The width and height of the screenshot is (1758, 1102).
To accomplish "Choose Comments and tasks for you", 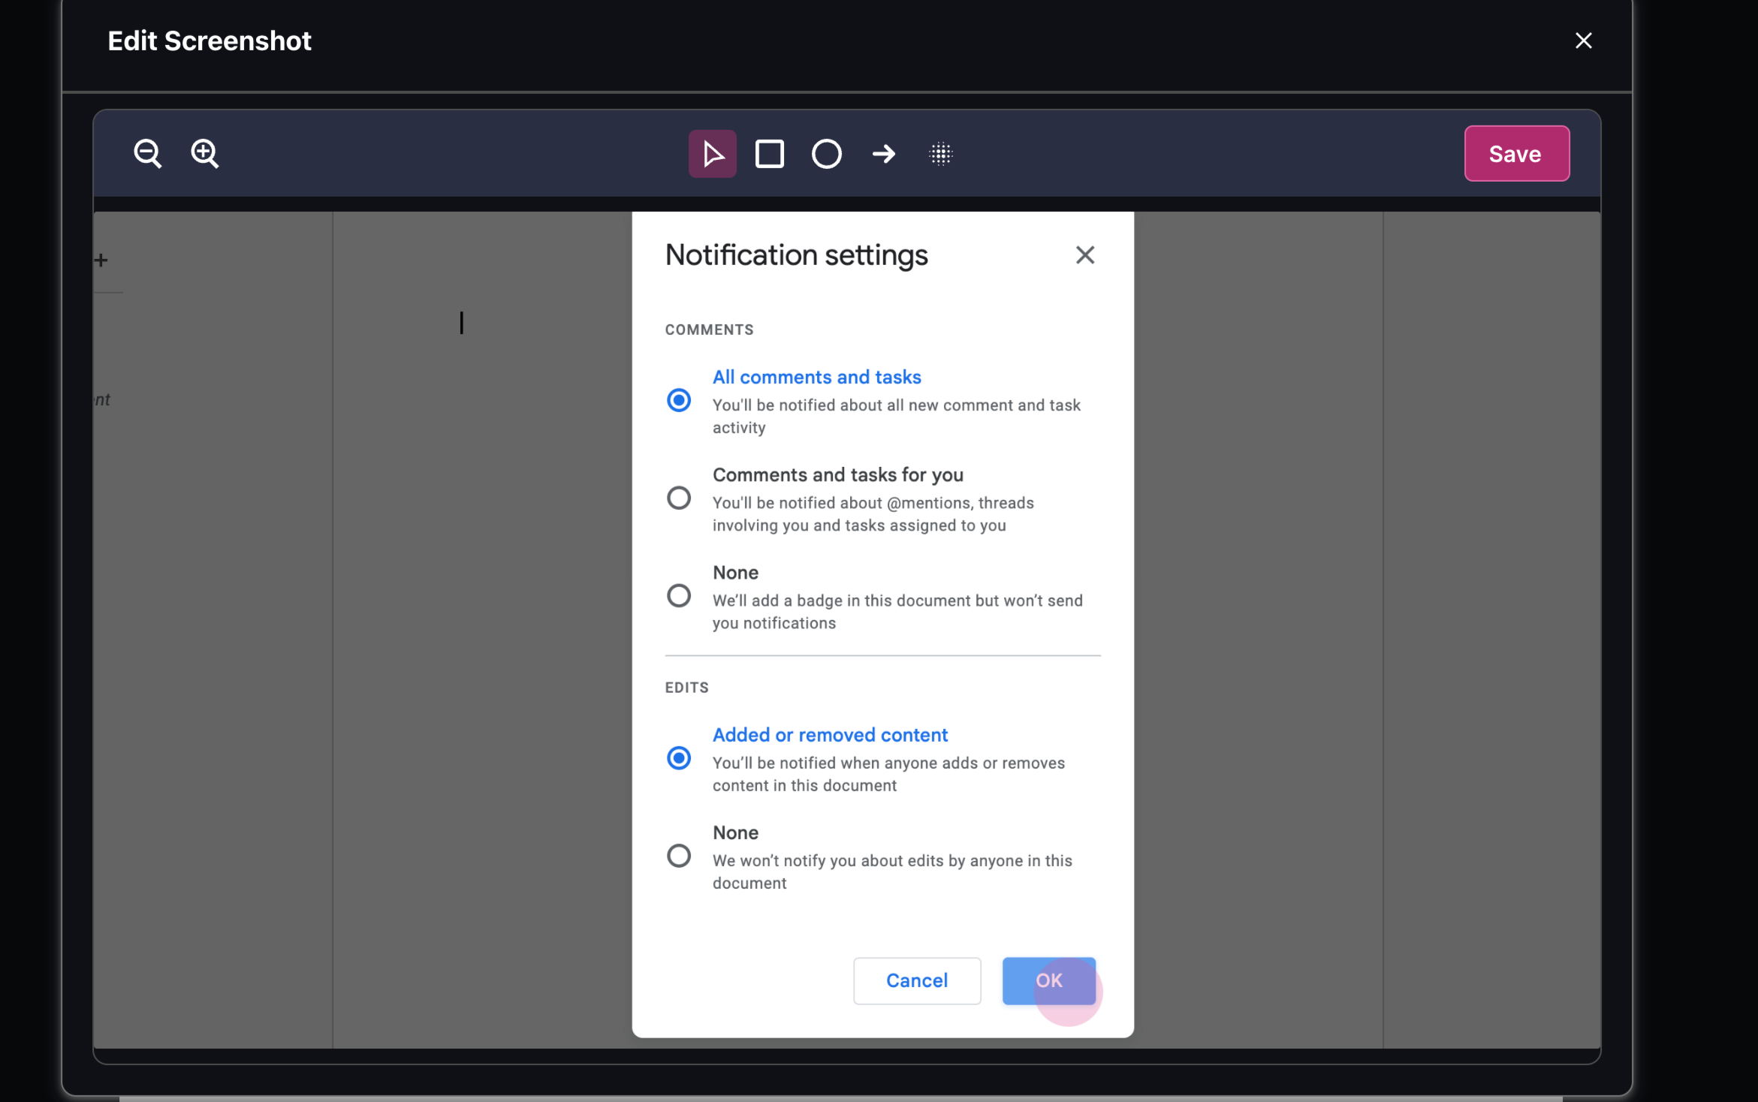I will (679, 498).
